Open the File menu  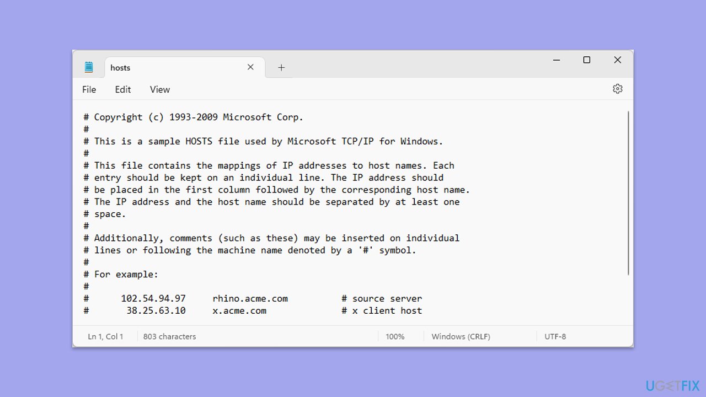coord(89,89)
